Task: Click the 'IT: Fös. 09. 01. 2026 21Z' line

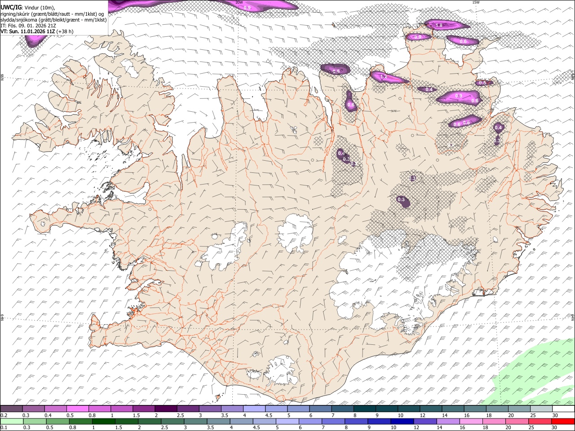Action: (28, 26)
